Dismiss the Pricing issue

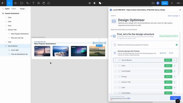pyautogui.click(x=174, y=77)
